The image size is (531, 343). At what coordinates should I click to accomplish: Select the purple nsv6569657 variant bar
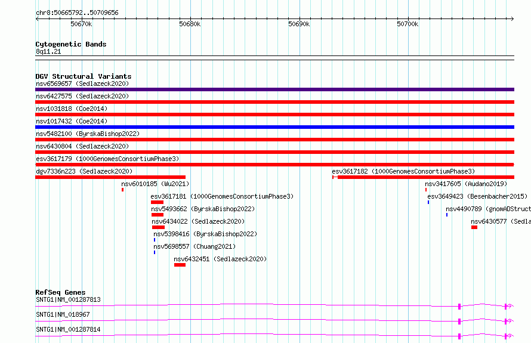click(274, 89)
